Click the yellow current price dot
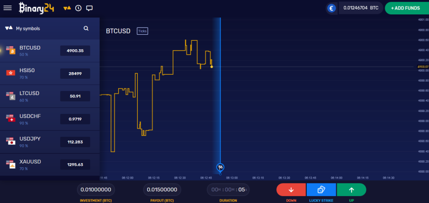 click(212, 67)
